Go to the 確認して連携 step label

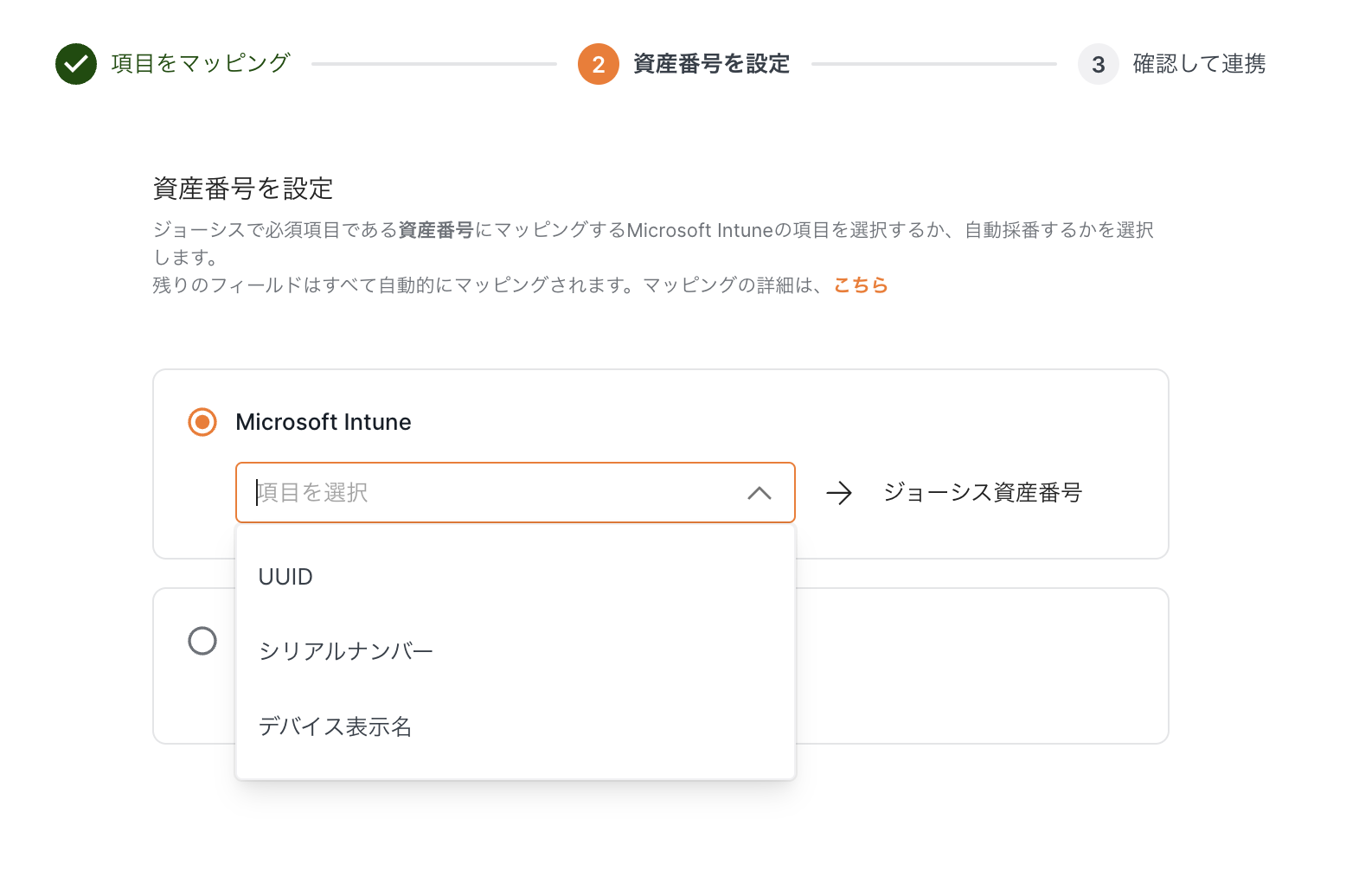1199,64
